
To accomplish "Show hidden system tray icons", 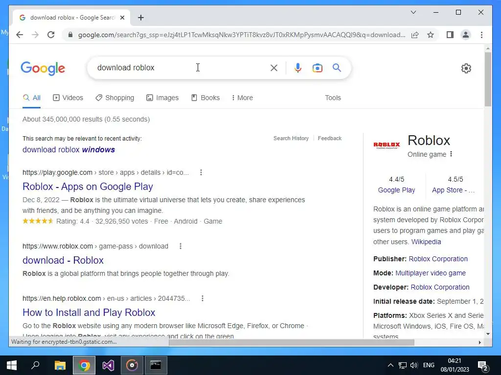I will coord(390,365).
